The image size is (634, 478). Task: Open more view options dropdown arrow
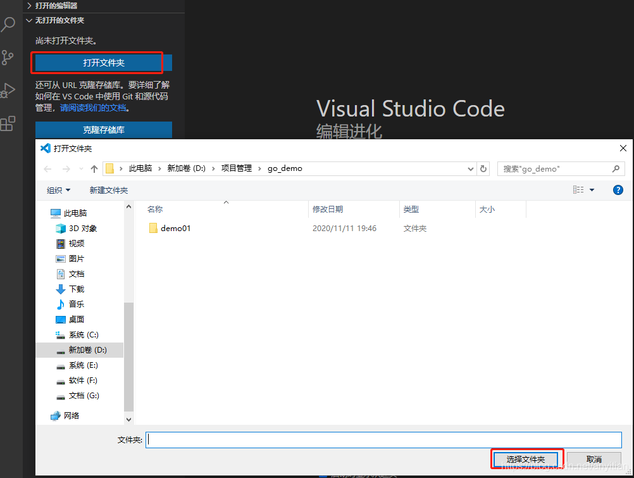592,190
